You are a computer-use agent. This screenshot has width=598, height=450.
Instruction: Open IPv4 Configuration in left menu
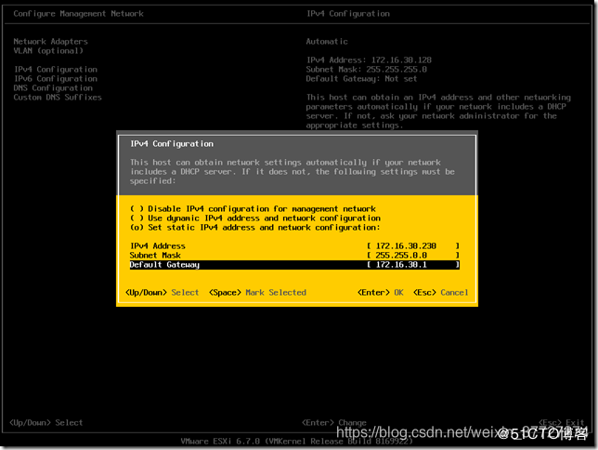56,70
